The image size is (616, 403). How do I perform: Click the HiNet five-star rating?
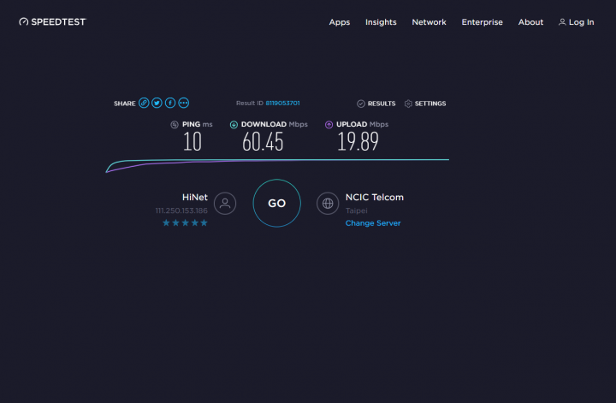coord(185,223)
